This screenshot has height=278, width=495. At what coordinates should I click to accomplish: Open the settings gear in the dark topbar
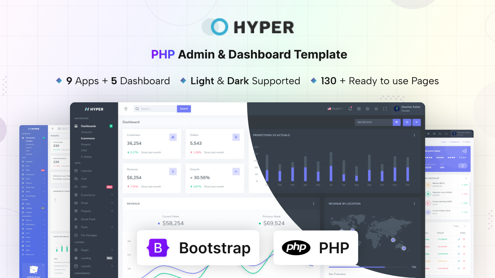coord(367,109)
